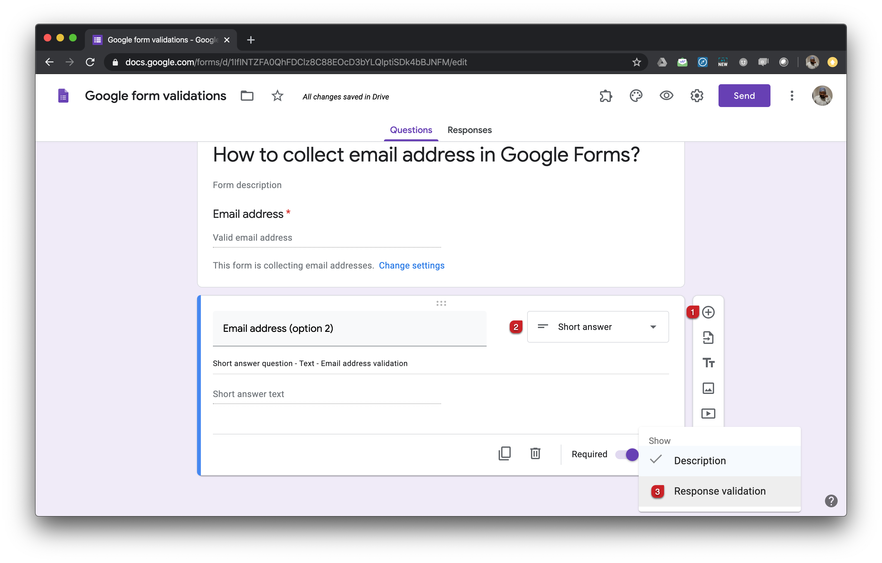Duplicate the Email address question
The height and width of the screenshot is (563, 882).
pos(504,453)
